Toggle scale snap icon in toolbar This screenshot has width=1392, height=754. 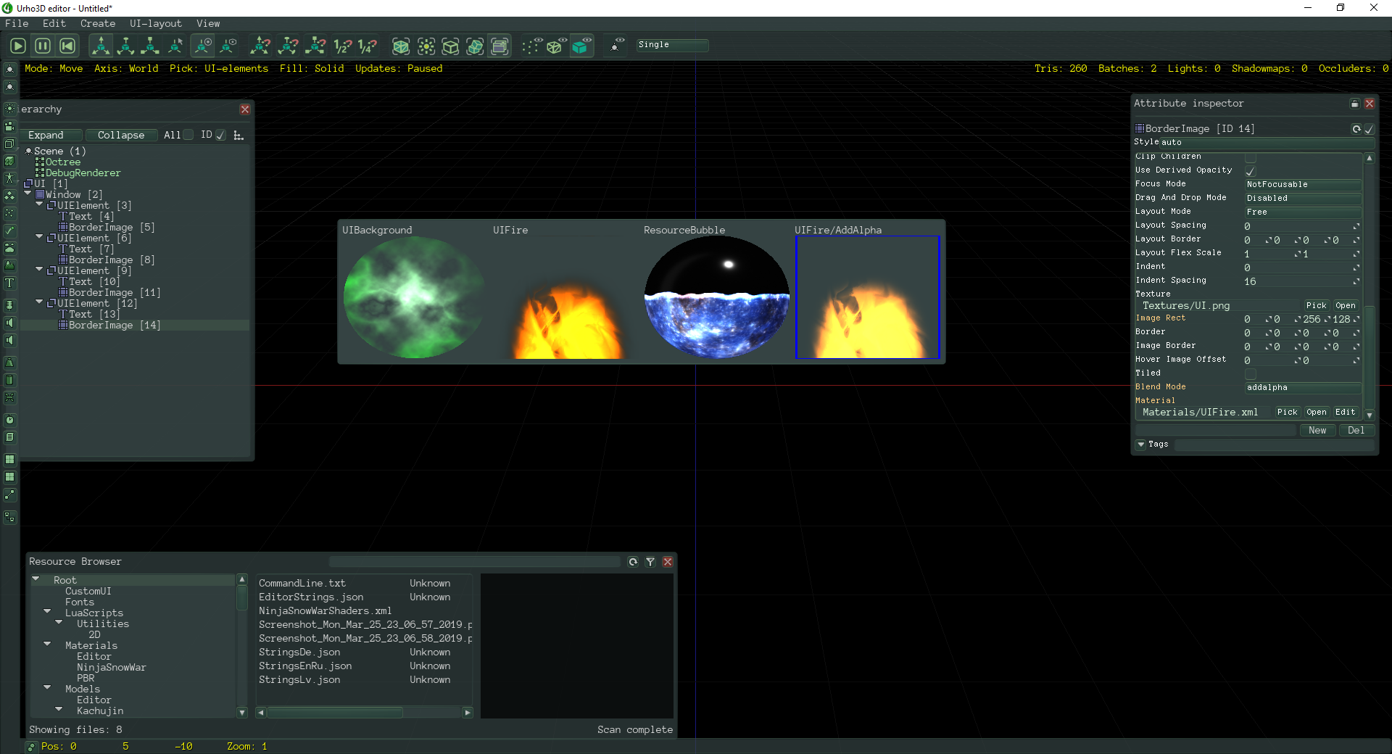pyautogui.click(x=315, y=46)
